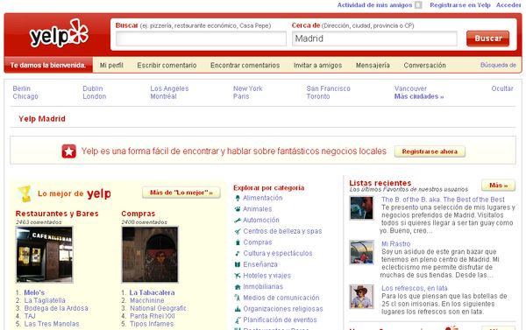The width and height of the screenshot is (526, 330).
Task: Select the London city link
Action: (95, 96)
